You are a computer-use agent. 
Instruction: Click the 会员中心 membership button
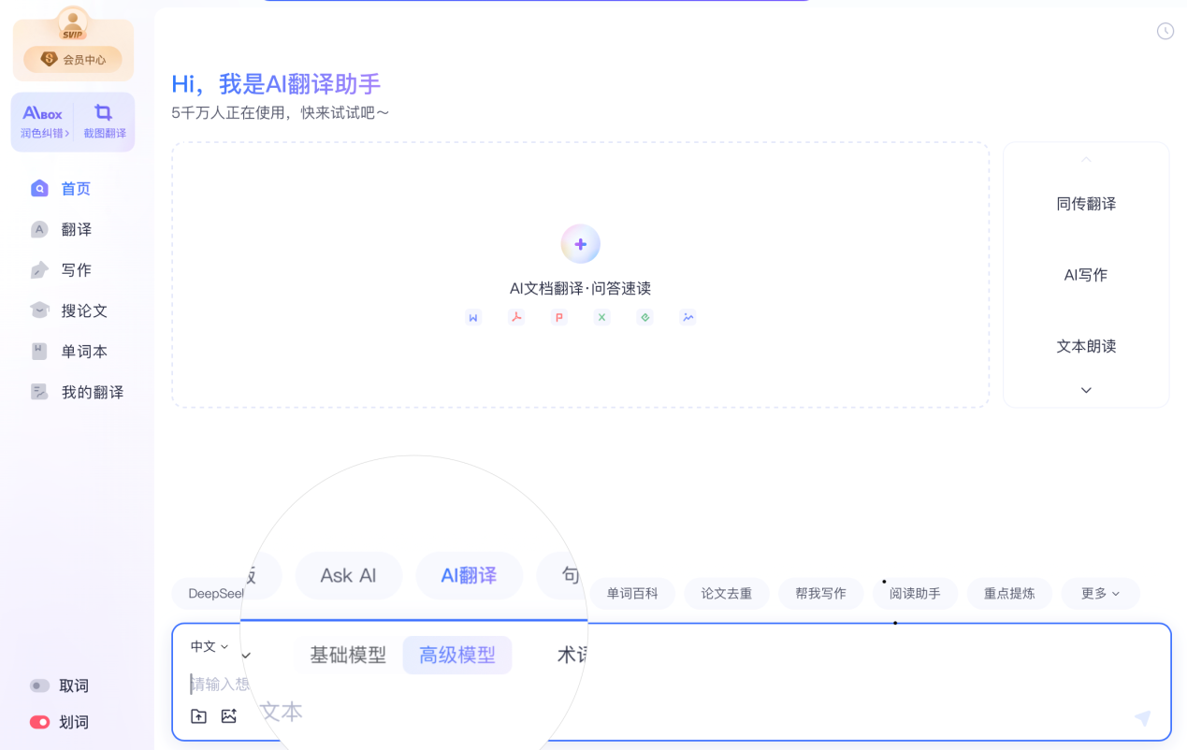pyautogui.click(x=73, y=58)
